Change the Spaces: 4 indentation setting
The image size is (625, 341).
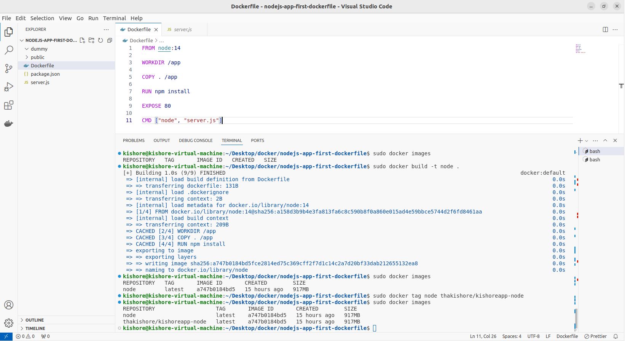click(x=512, y=336)
